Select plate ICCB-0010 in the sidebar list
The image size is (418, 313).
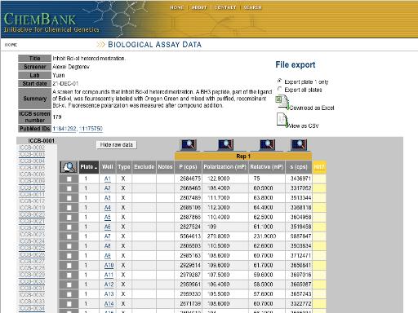(x=32, y=187)
